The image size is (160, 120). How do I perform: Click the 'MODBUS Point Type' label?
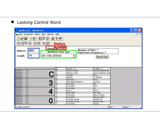click(x=59, y=52)
